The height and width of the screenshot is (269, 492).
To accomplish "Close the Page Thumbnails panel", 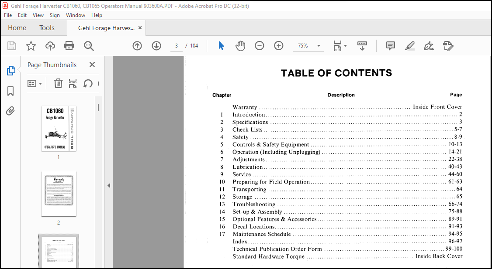I will [x=92, y=65].
